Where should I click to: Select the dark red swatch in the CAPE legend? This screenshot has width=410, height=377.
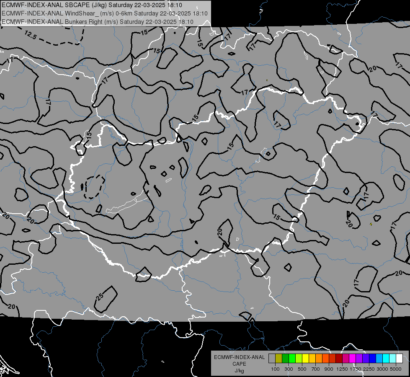coord(339,359)
